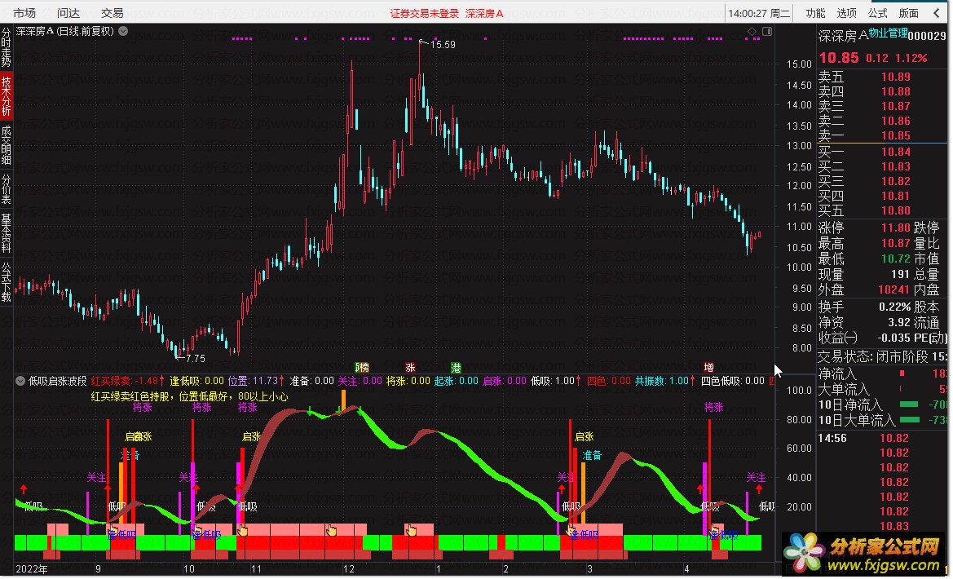
Task: Click the 7.75 low price label
Action: pos(195,358)
